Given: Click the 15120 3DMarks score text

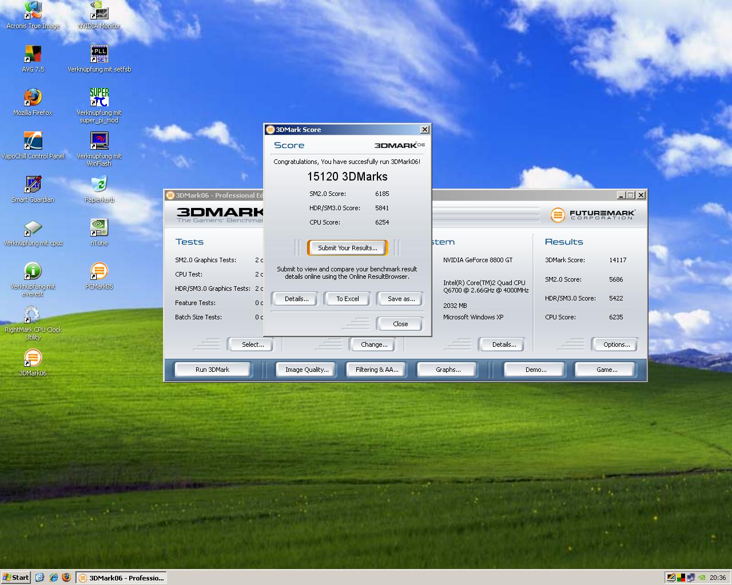Looking at the screenshot, I should tap(348, 177).
